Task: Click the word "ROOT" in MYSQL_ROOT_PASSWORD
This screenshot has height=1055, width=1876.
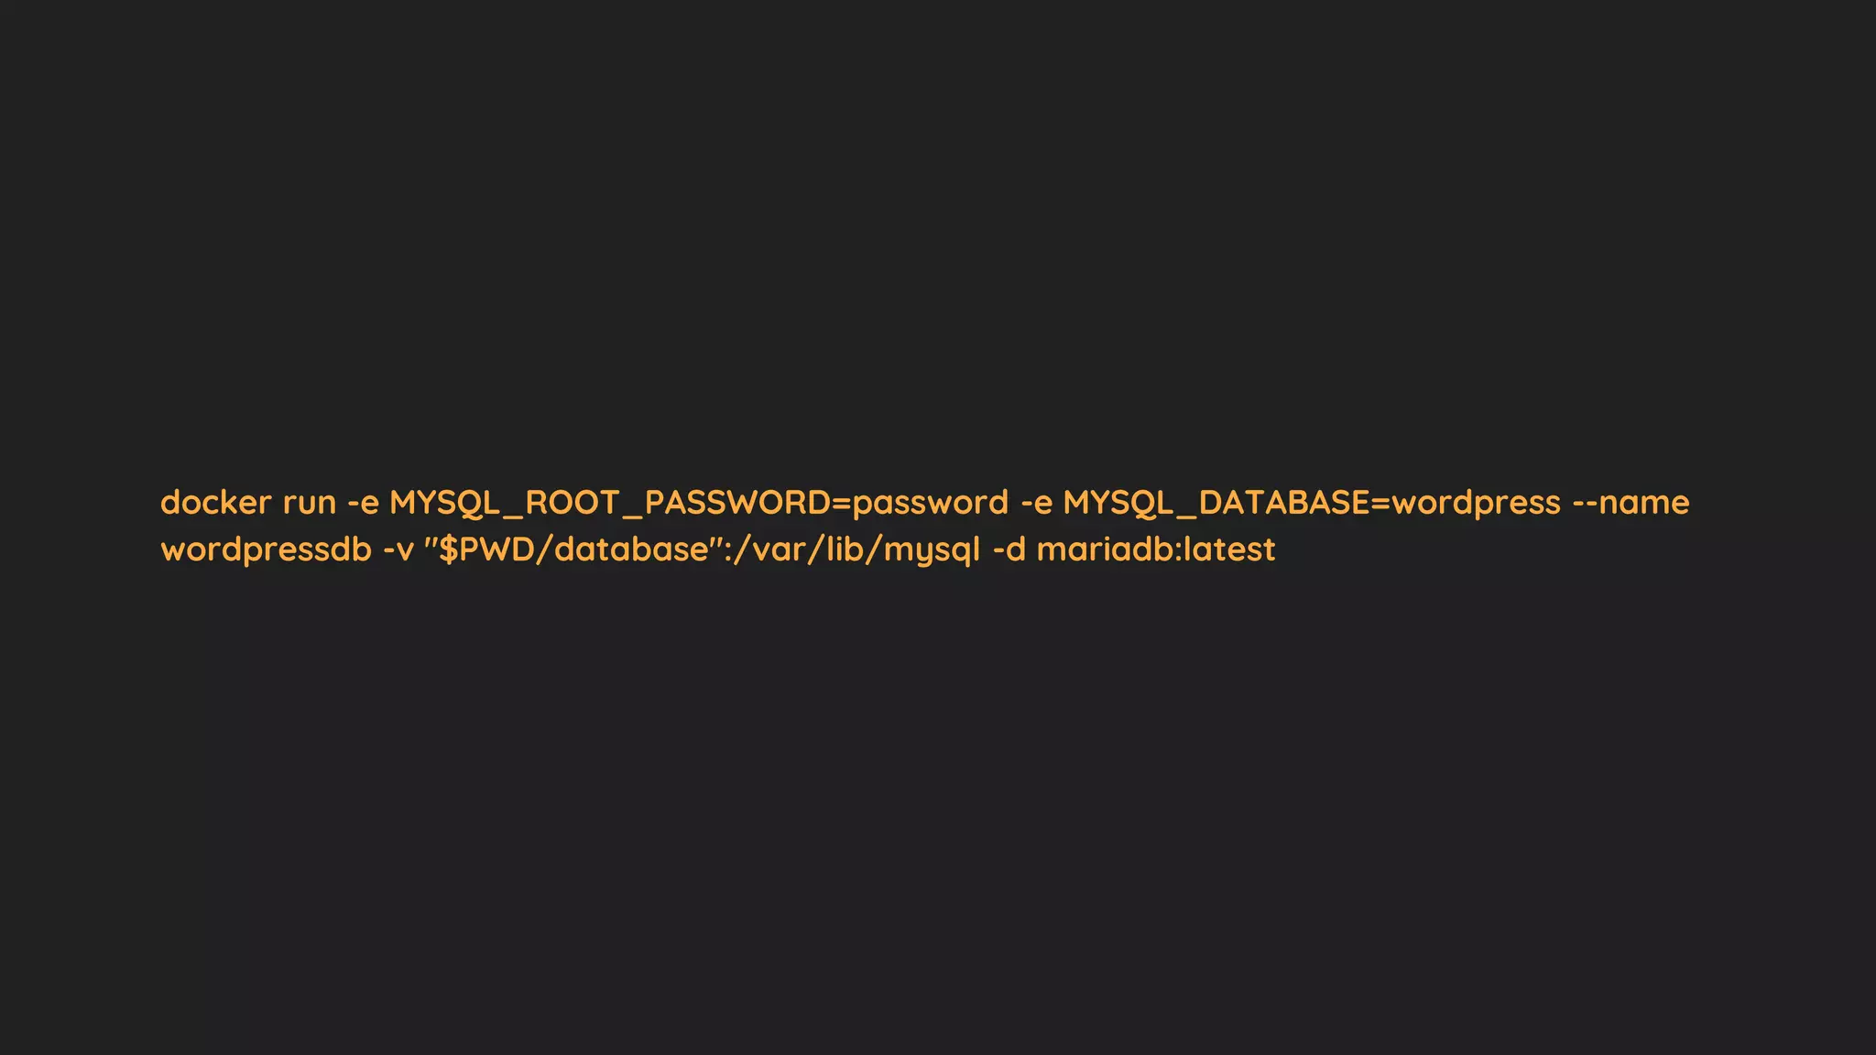Action: click(x=573, y=502)
